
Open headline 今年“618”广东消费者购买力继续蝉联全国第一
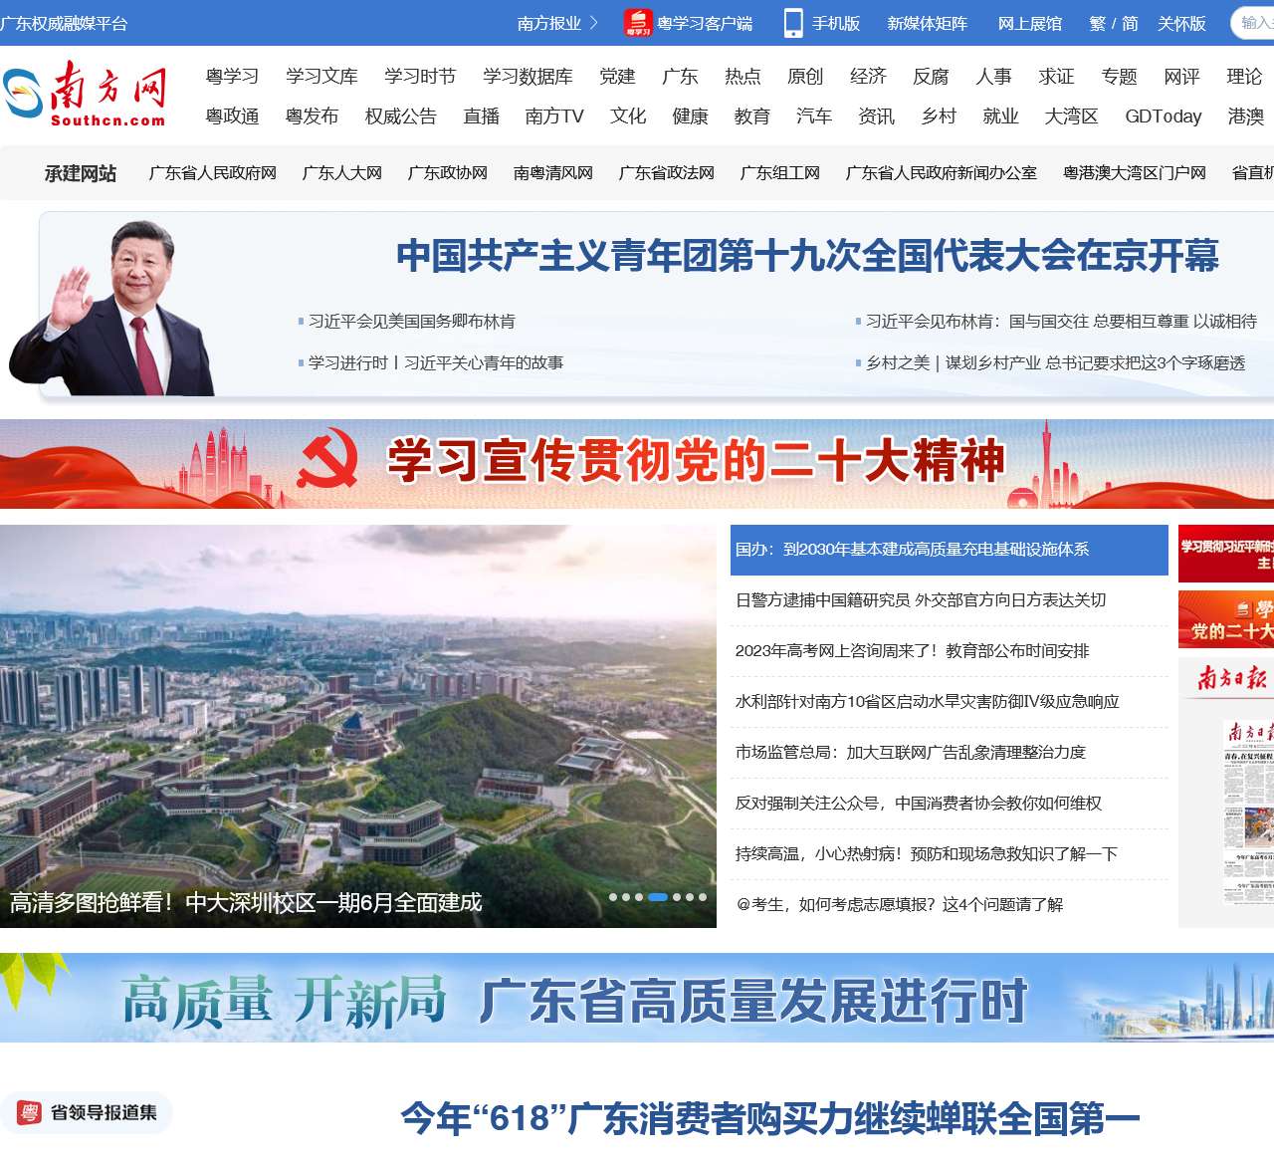(770, 1118)
